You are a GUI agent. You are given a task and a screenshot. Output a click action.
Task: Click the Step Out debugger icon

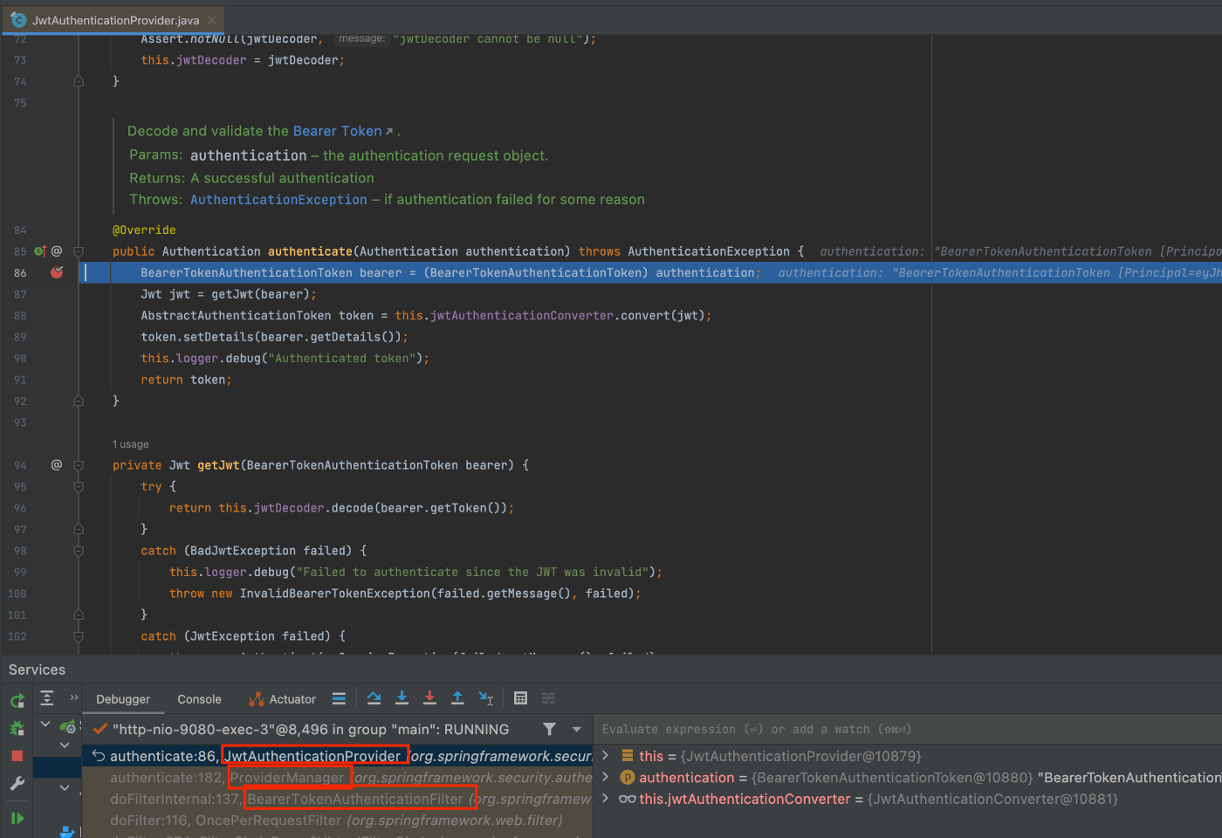click(457, 698)
